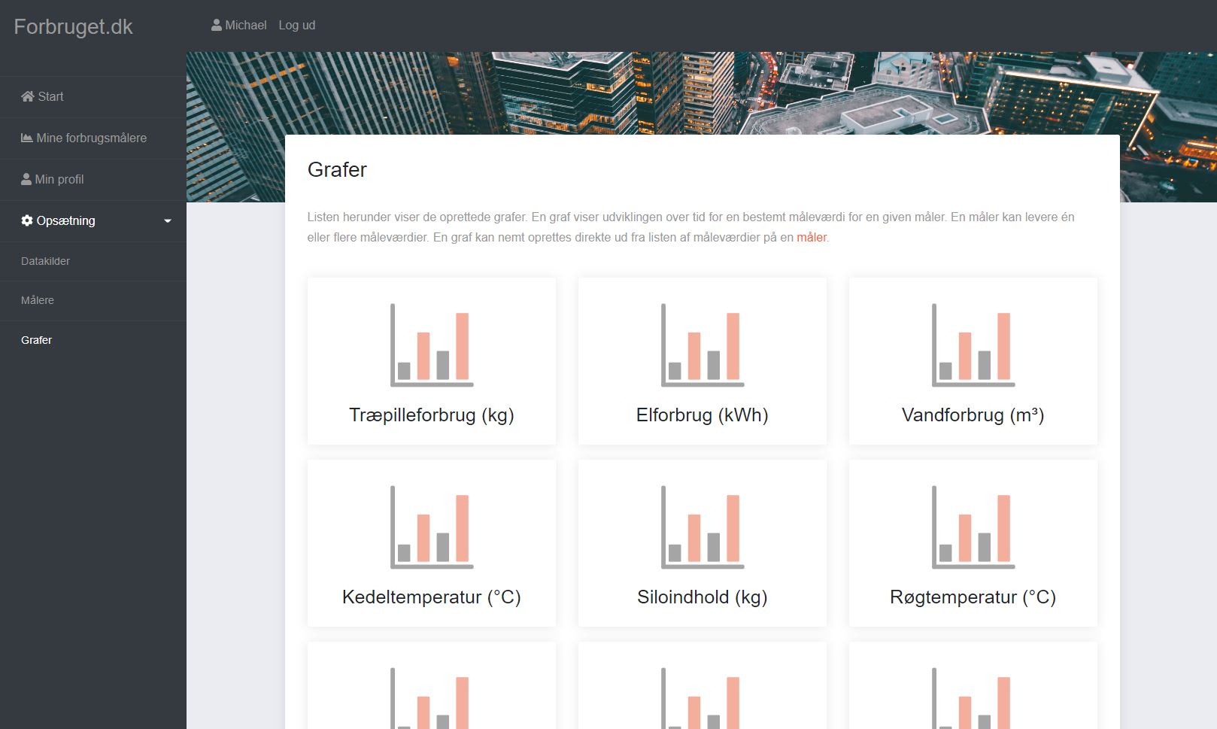Select the Røgtemperatur chart icon

coord(973,527)
